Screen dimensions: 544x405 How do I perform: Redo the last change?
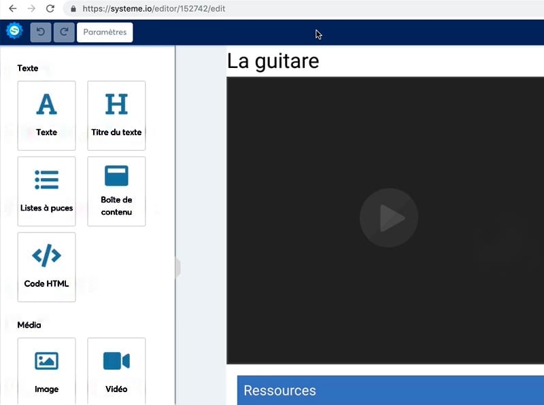64,31
